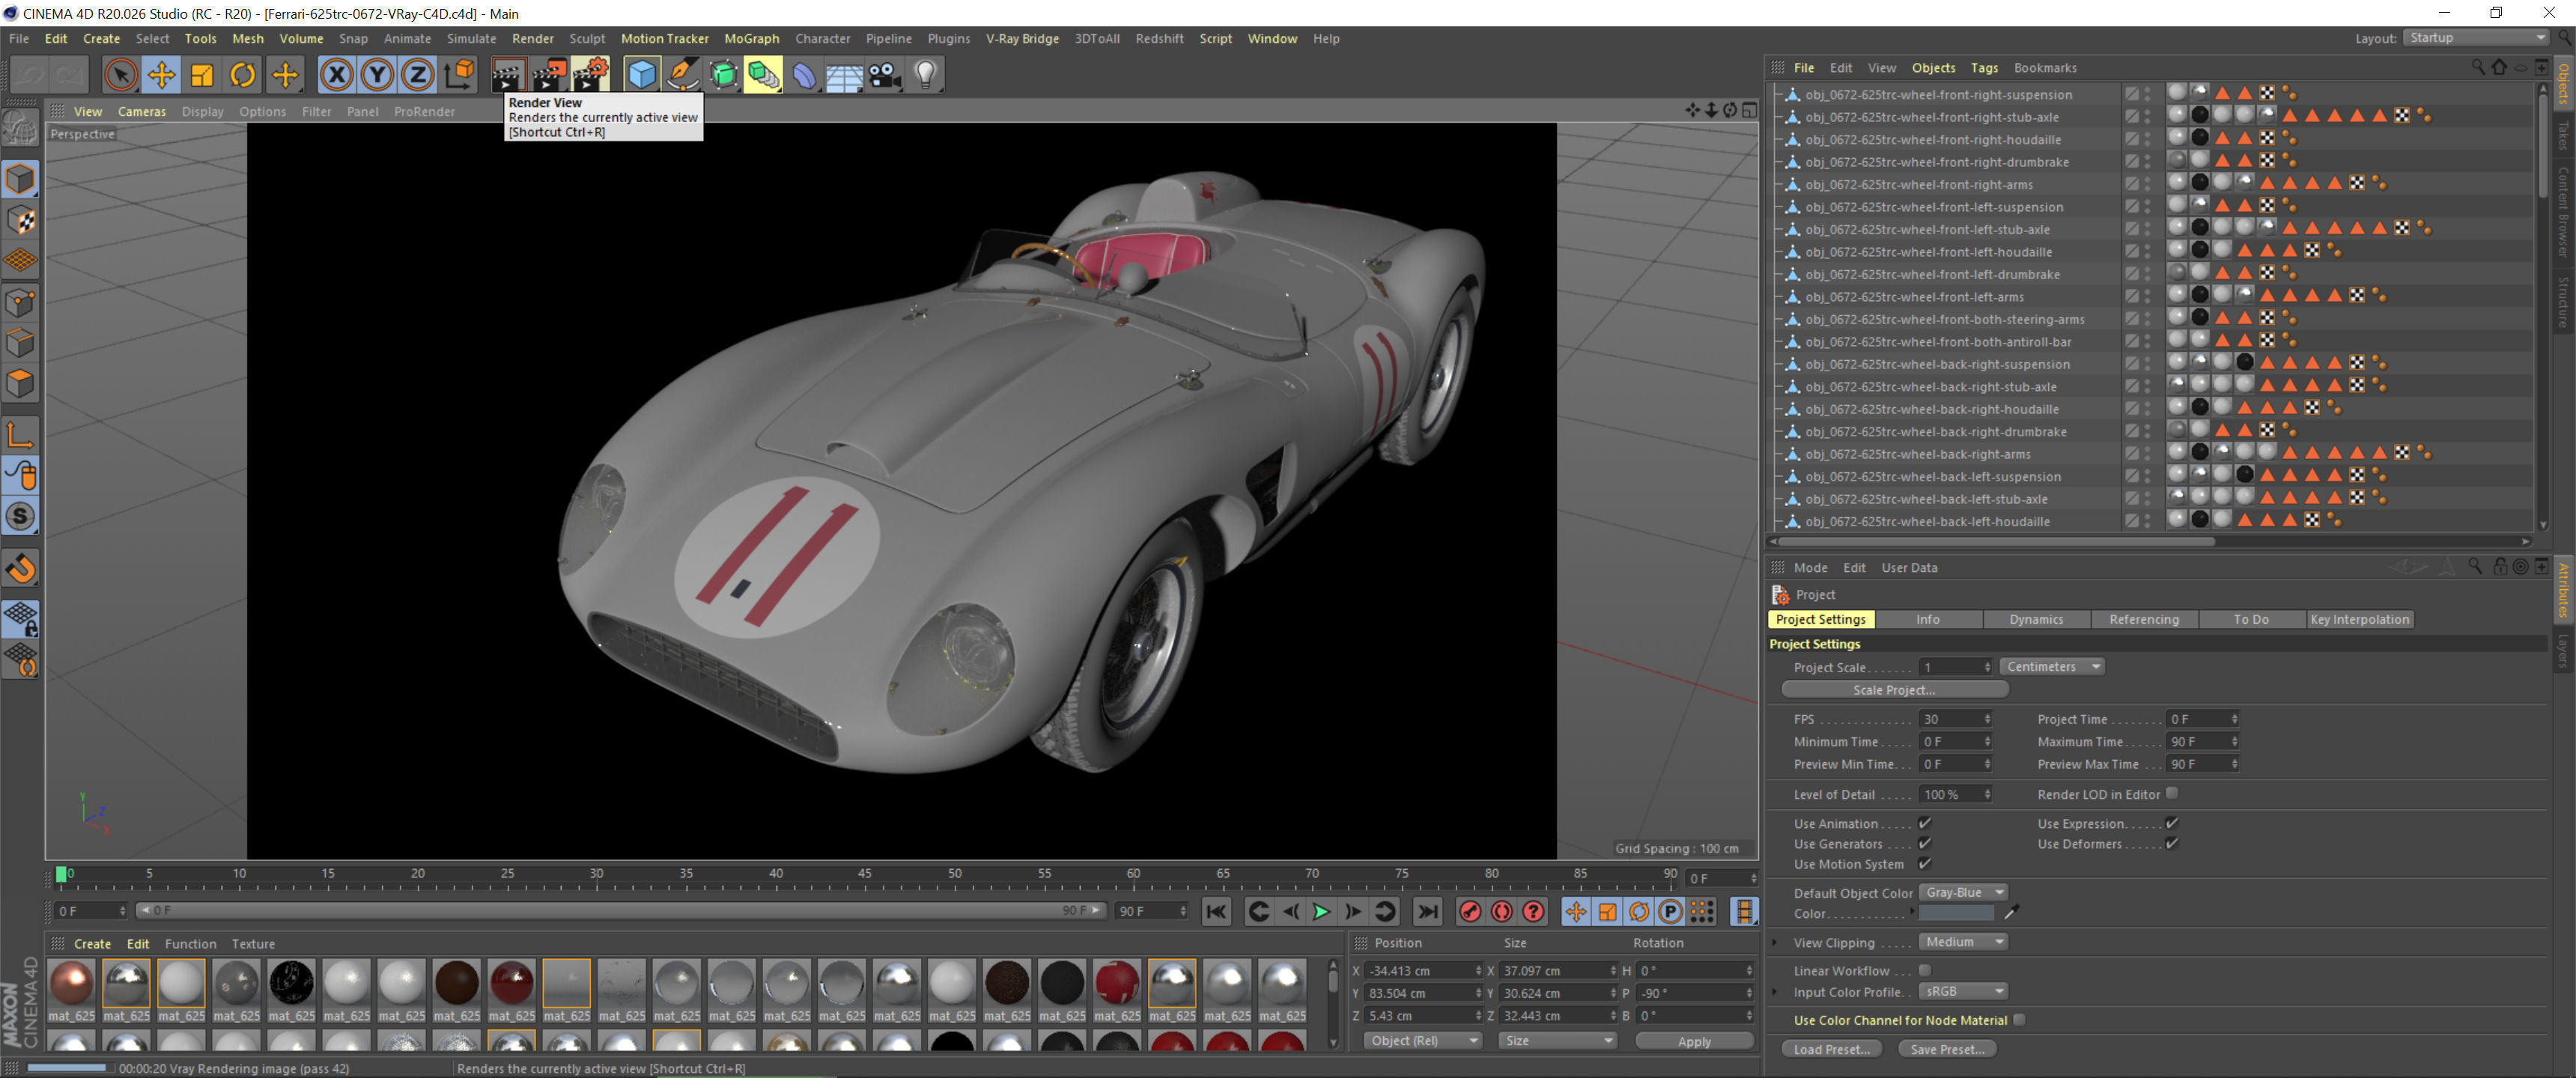Open the Simulate menu
2576x1078 pixels.
[x=471, y=38]
